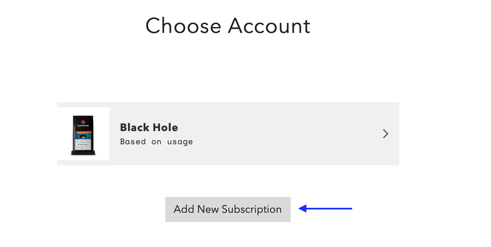Click the blue arrow pointing at the subscription button
Viewport: 491px width, 247px height.
(x=325, y=208)
